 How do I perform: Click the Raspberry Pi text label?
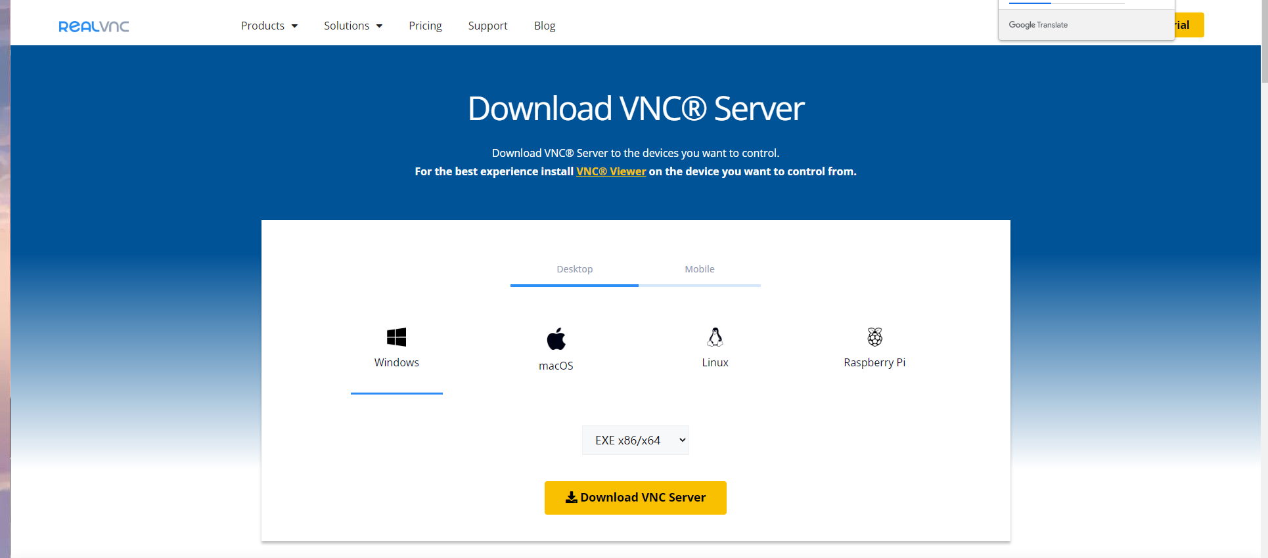874,362
